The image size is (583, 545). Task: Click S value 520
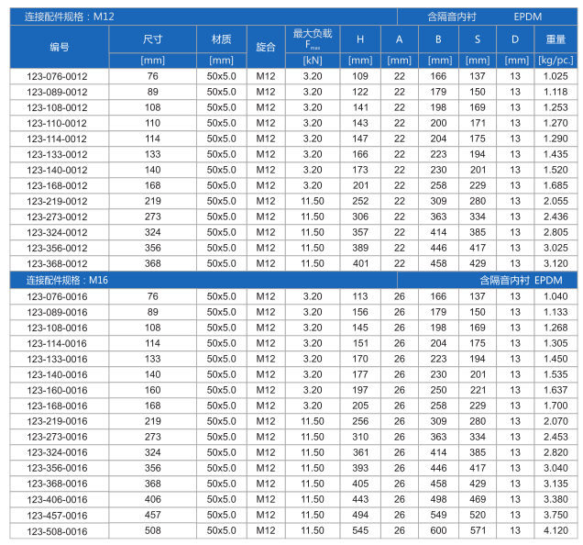coord(478,515)
